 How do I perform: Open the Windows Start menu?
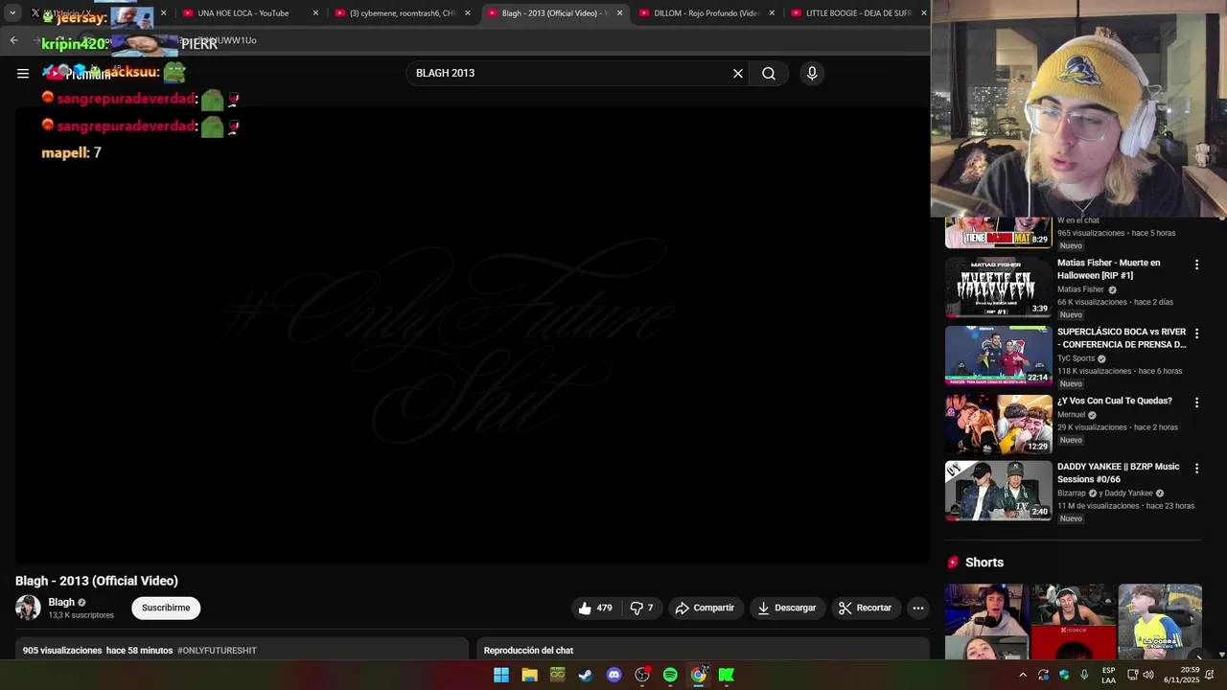(x=501, y=675)
